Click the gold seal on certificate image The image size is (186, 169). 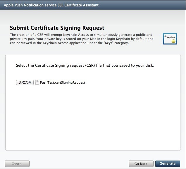click(173, 41)
